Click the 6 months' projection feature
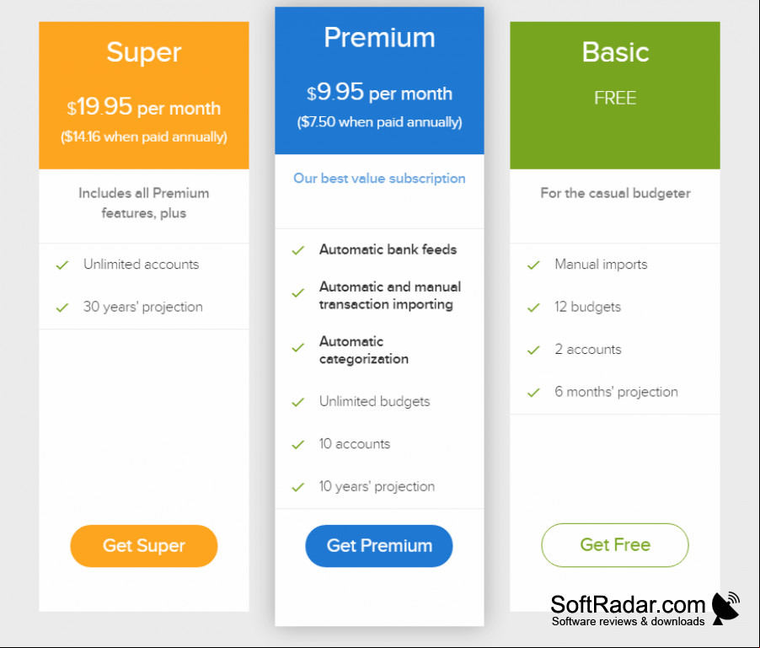Viewport: 760px width, 648px height. [616, 392]
